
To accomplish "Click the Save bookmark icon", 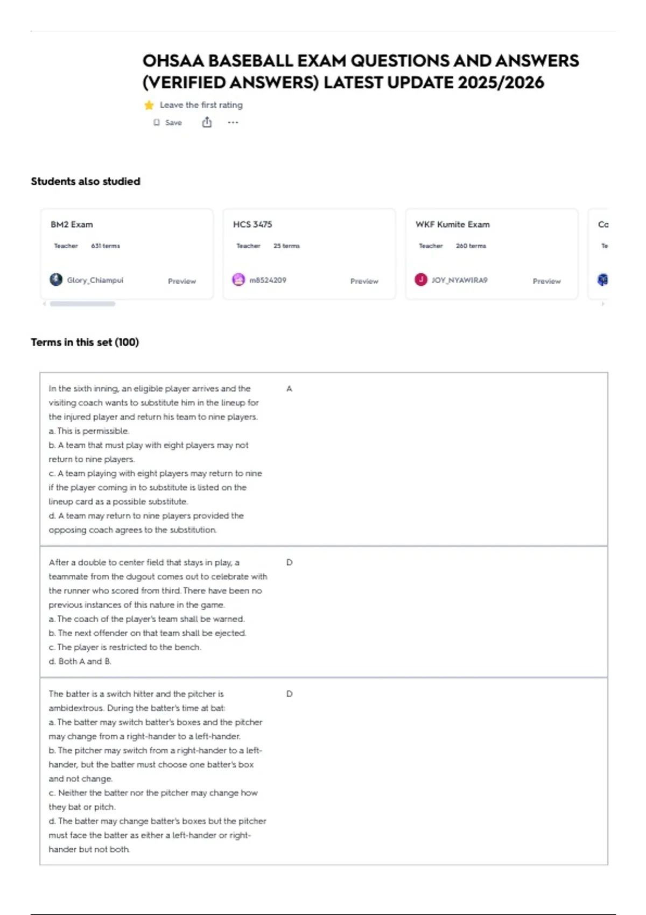I will pyautogui.click(x=157, y=123).
